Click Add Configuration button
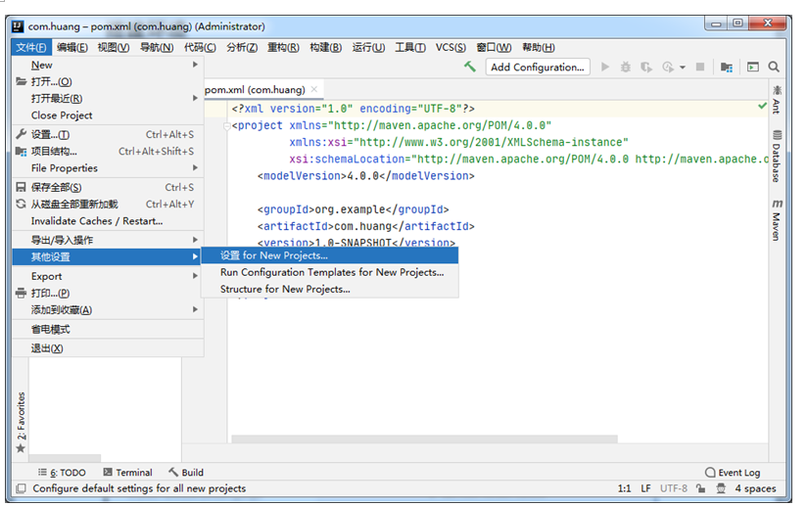808x506 pixels. (x=538, y=67)
